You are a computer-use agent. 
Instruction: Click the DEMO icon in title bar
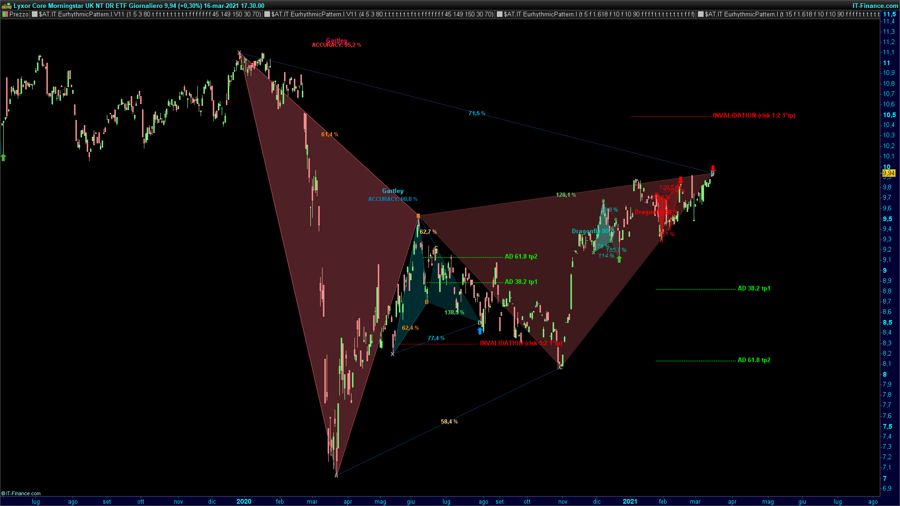click(x=7, y=6)
